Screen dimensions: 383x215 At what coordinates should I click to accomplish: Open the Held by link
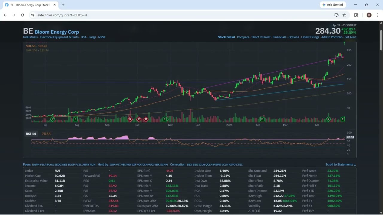tap(103, 165)
